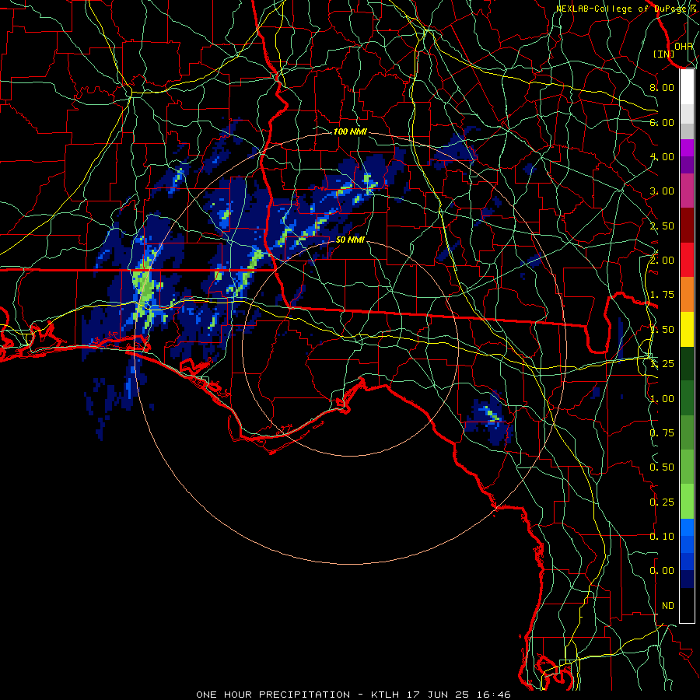700x700 pixels.
Task: Pick the bright red legend swatch
Action: coord(687,260)
